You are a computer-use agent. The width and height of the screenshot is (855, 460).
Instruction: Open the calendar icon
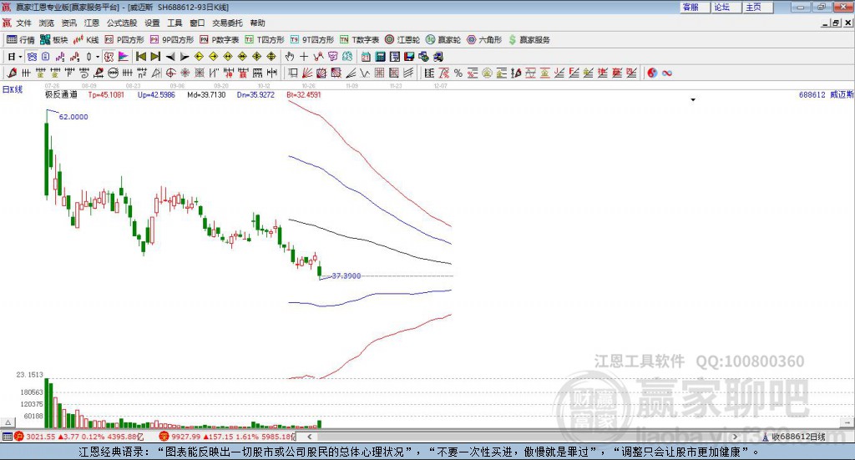point(366,57)
